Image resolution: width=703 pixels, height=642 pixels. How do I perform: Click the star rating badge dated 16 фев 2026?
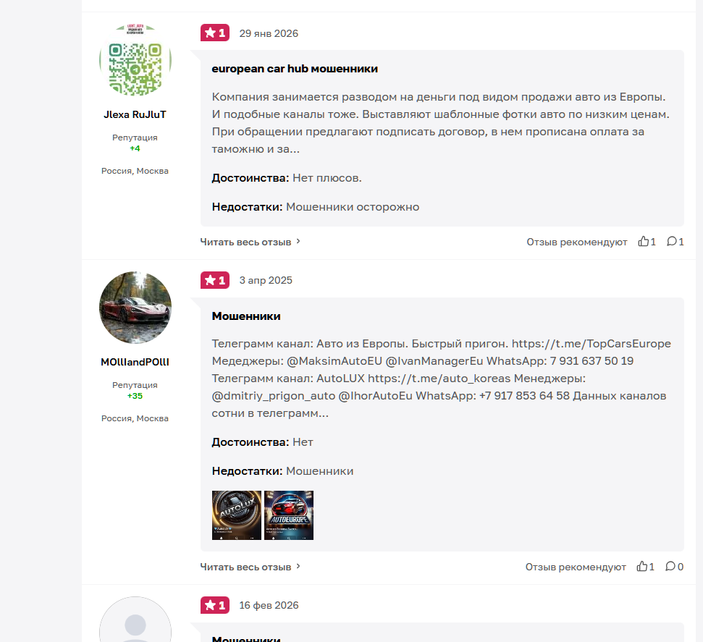point(214,605)
